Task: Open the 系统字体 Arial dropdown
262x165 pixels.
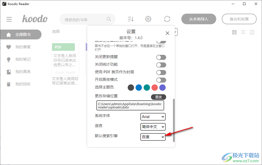Action: pos(153,117)
